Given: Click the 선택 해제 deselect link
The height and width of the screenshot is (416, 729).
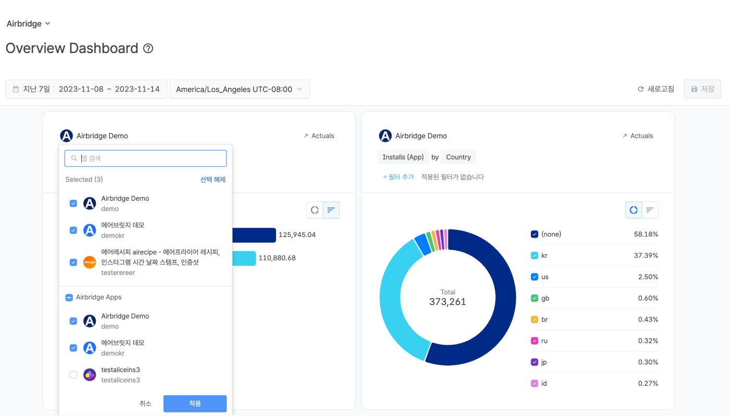Looking at the screenshot, I should coord(213,179).
